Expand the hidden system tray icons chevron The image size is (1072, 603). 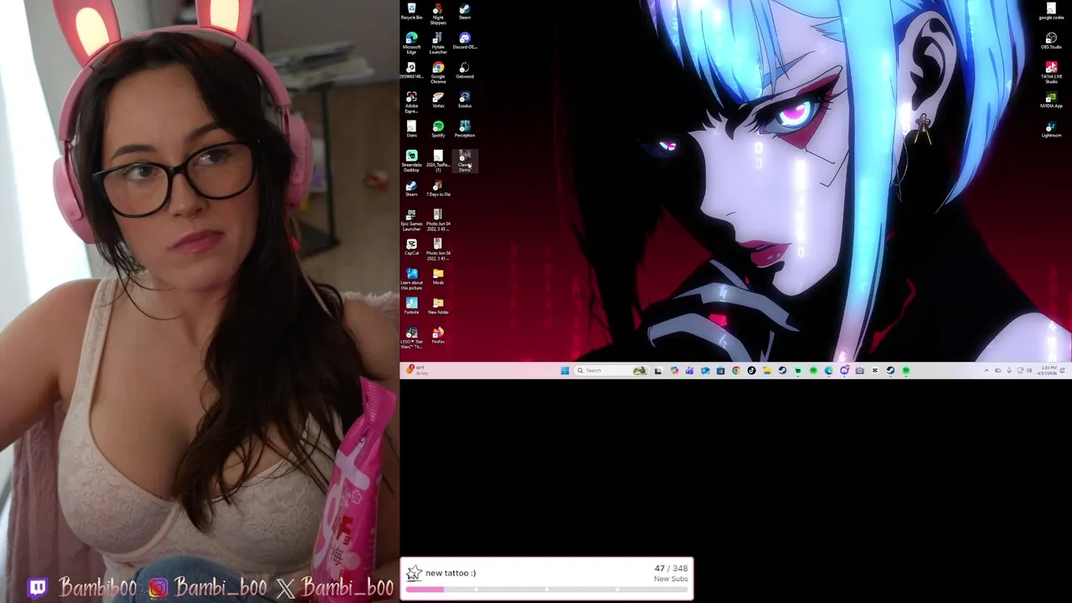[986, 370]
